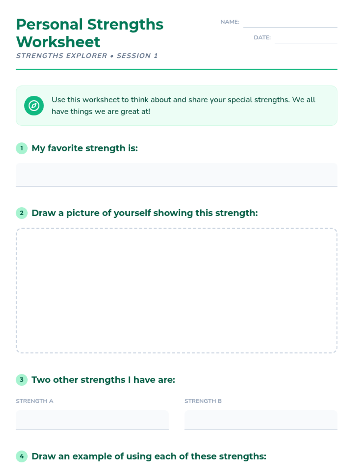Click the "Draw a picture of yourself" heading
This screenshot has width=353, height=471.
(144, 213)
